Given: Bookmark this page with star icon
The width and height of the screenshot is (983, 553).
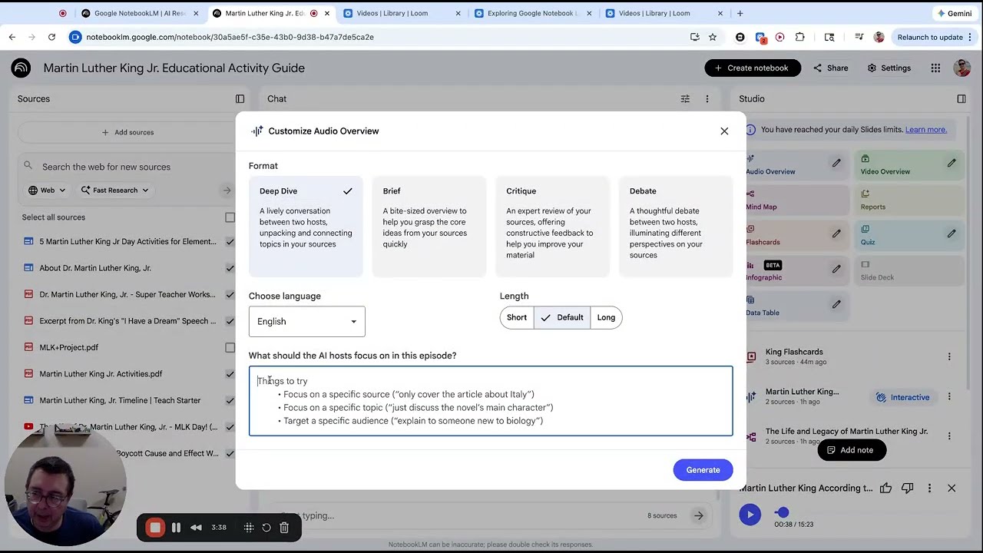Looking at the screenshot, I should point(713,37).
